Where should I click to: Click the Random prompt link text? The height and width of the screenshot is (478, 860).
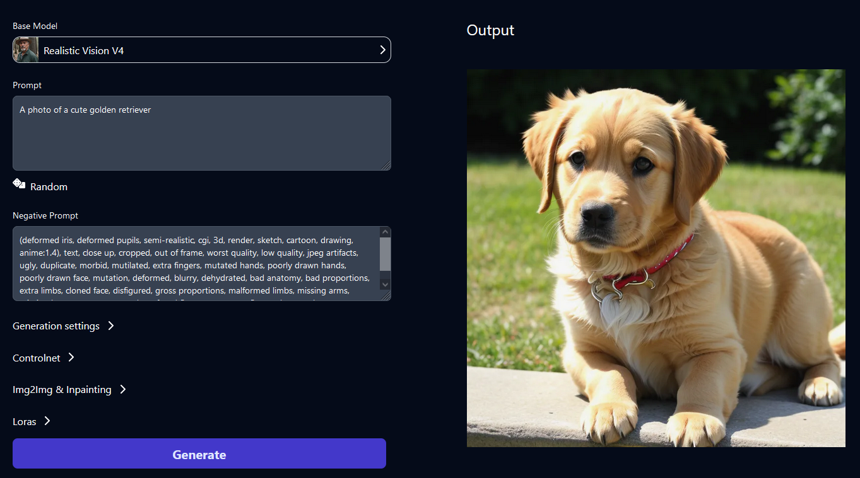point(49,187)
